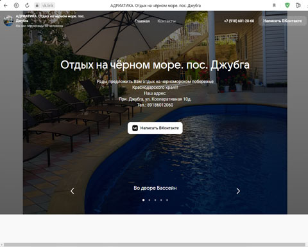Click the lock icon in the address bar
308x247 pixels.
tap(37, 6)
